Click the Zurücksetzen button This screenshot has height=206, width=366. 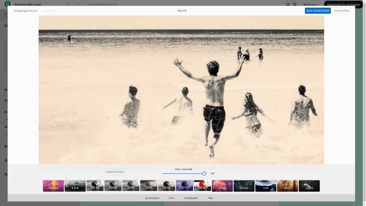(x=115, y=172)
